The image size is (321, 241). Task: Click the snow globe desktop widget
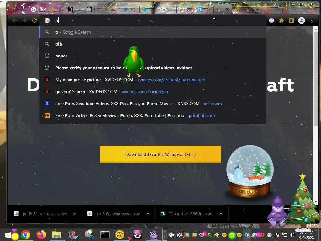(x=250, y=171)
